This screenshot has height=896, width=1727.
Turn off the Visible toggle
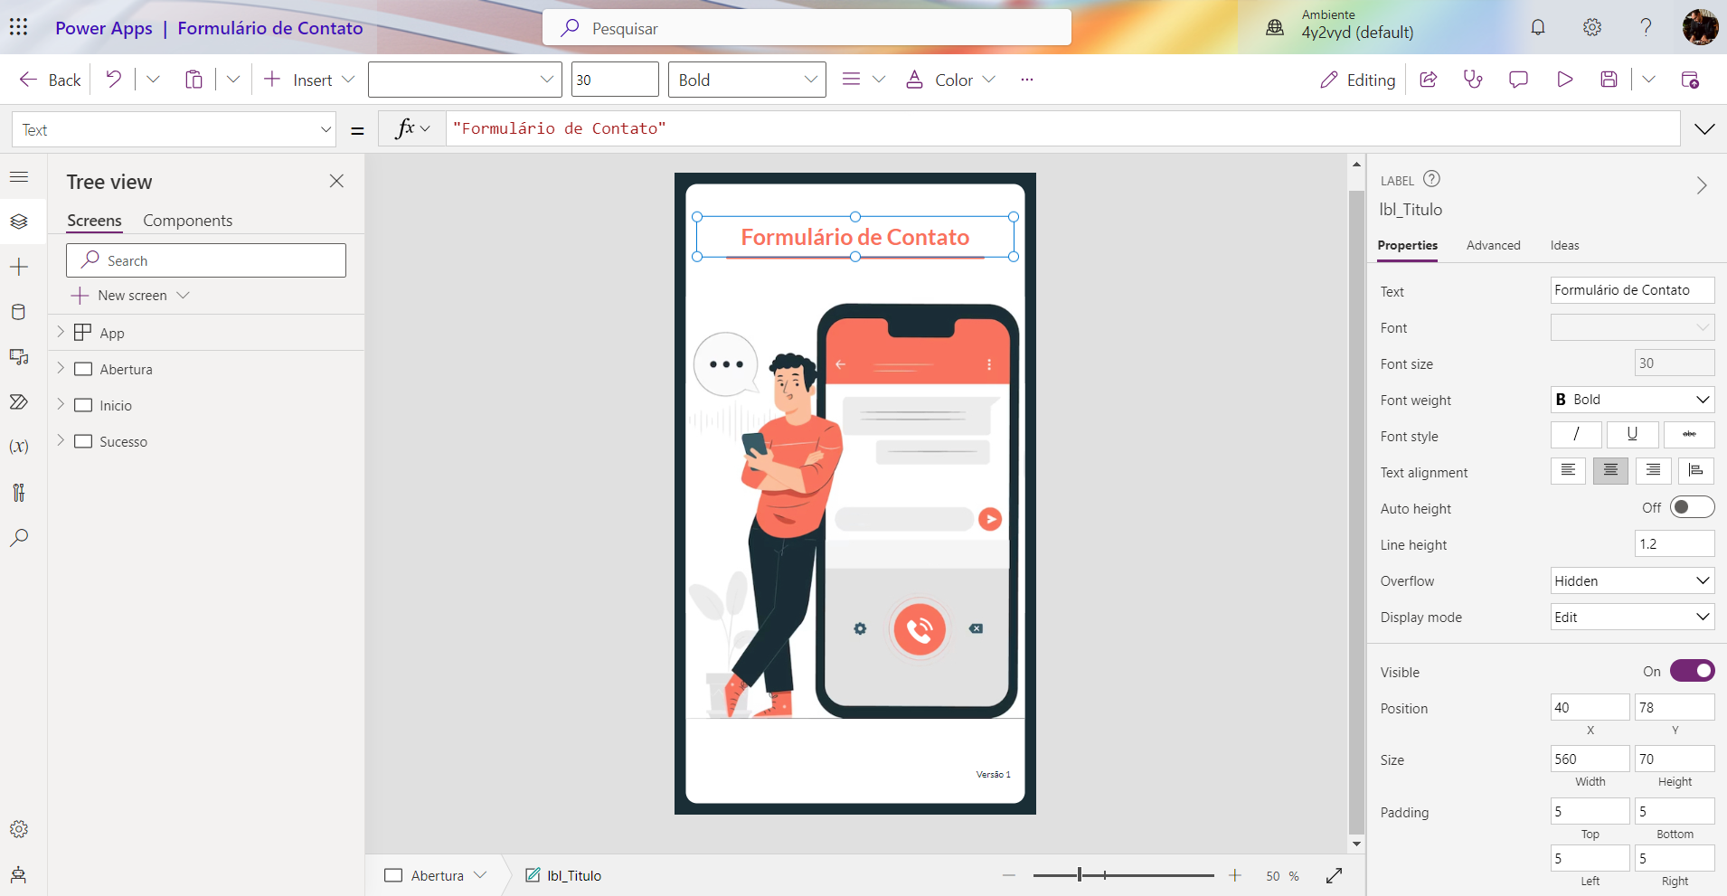tap(1692, 671)
